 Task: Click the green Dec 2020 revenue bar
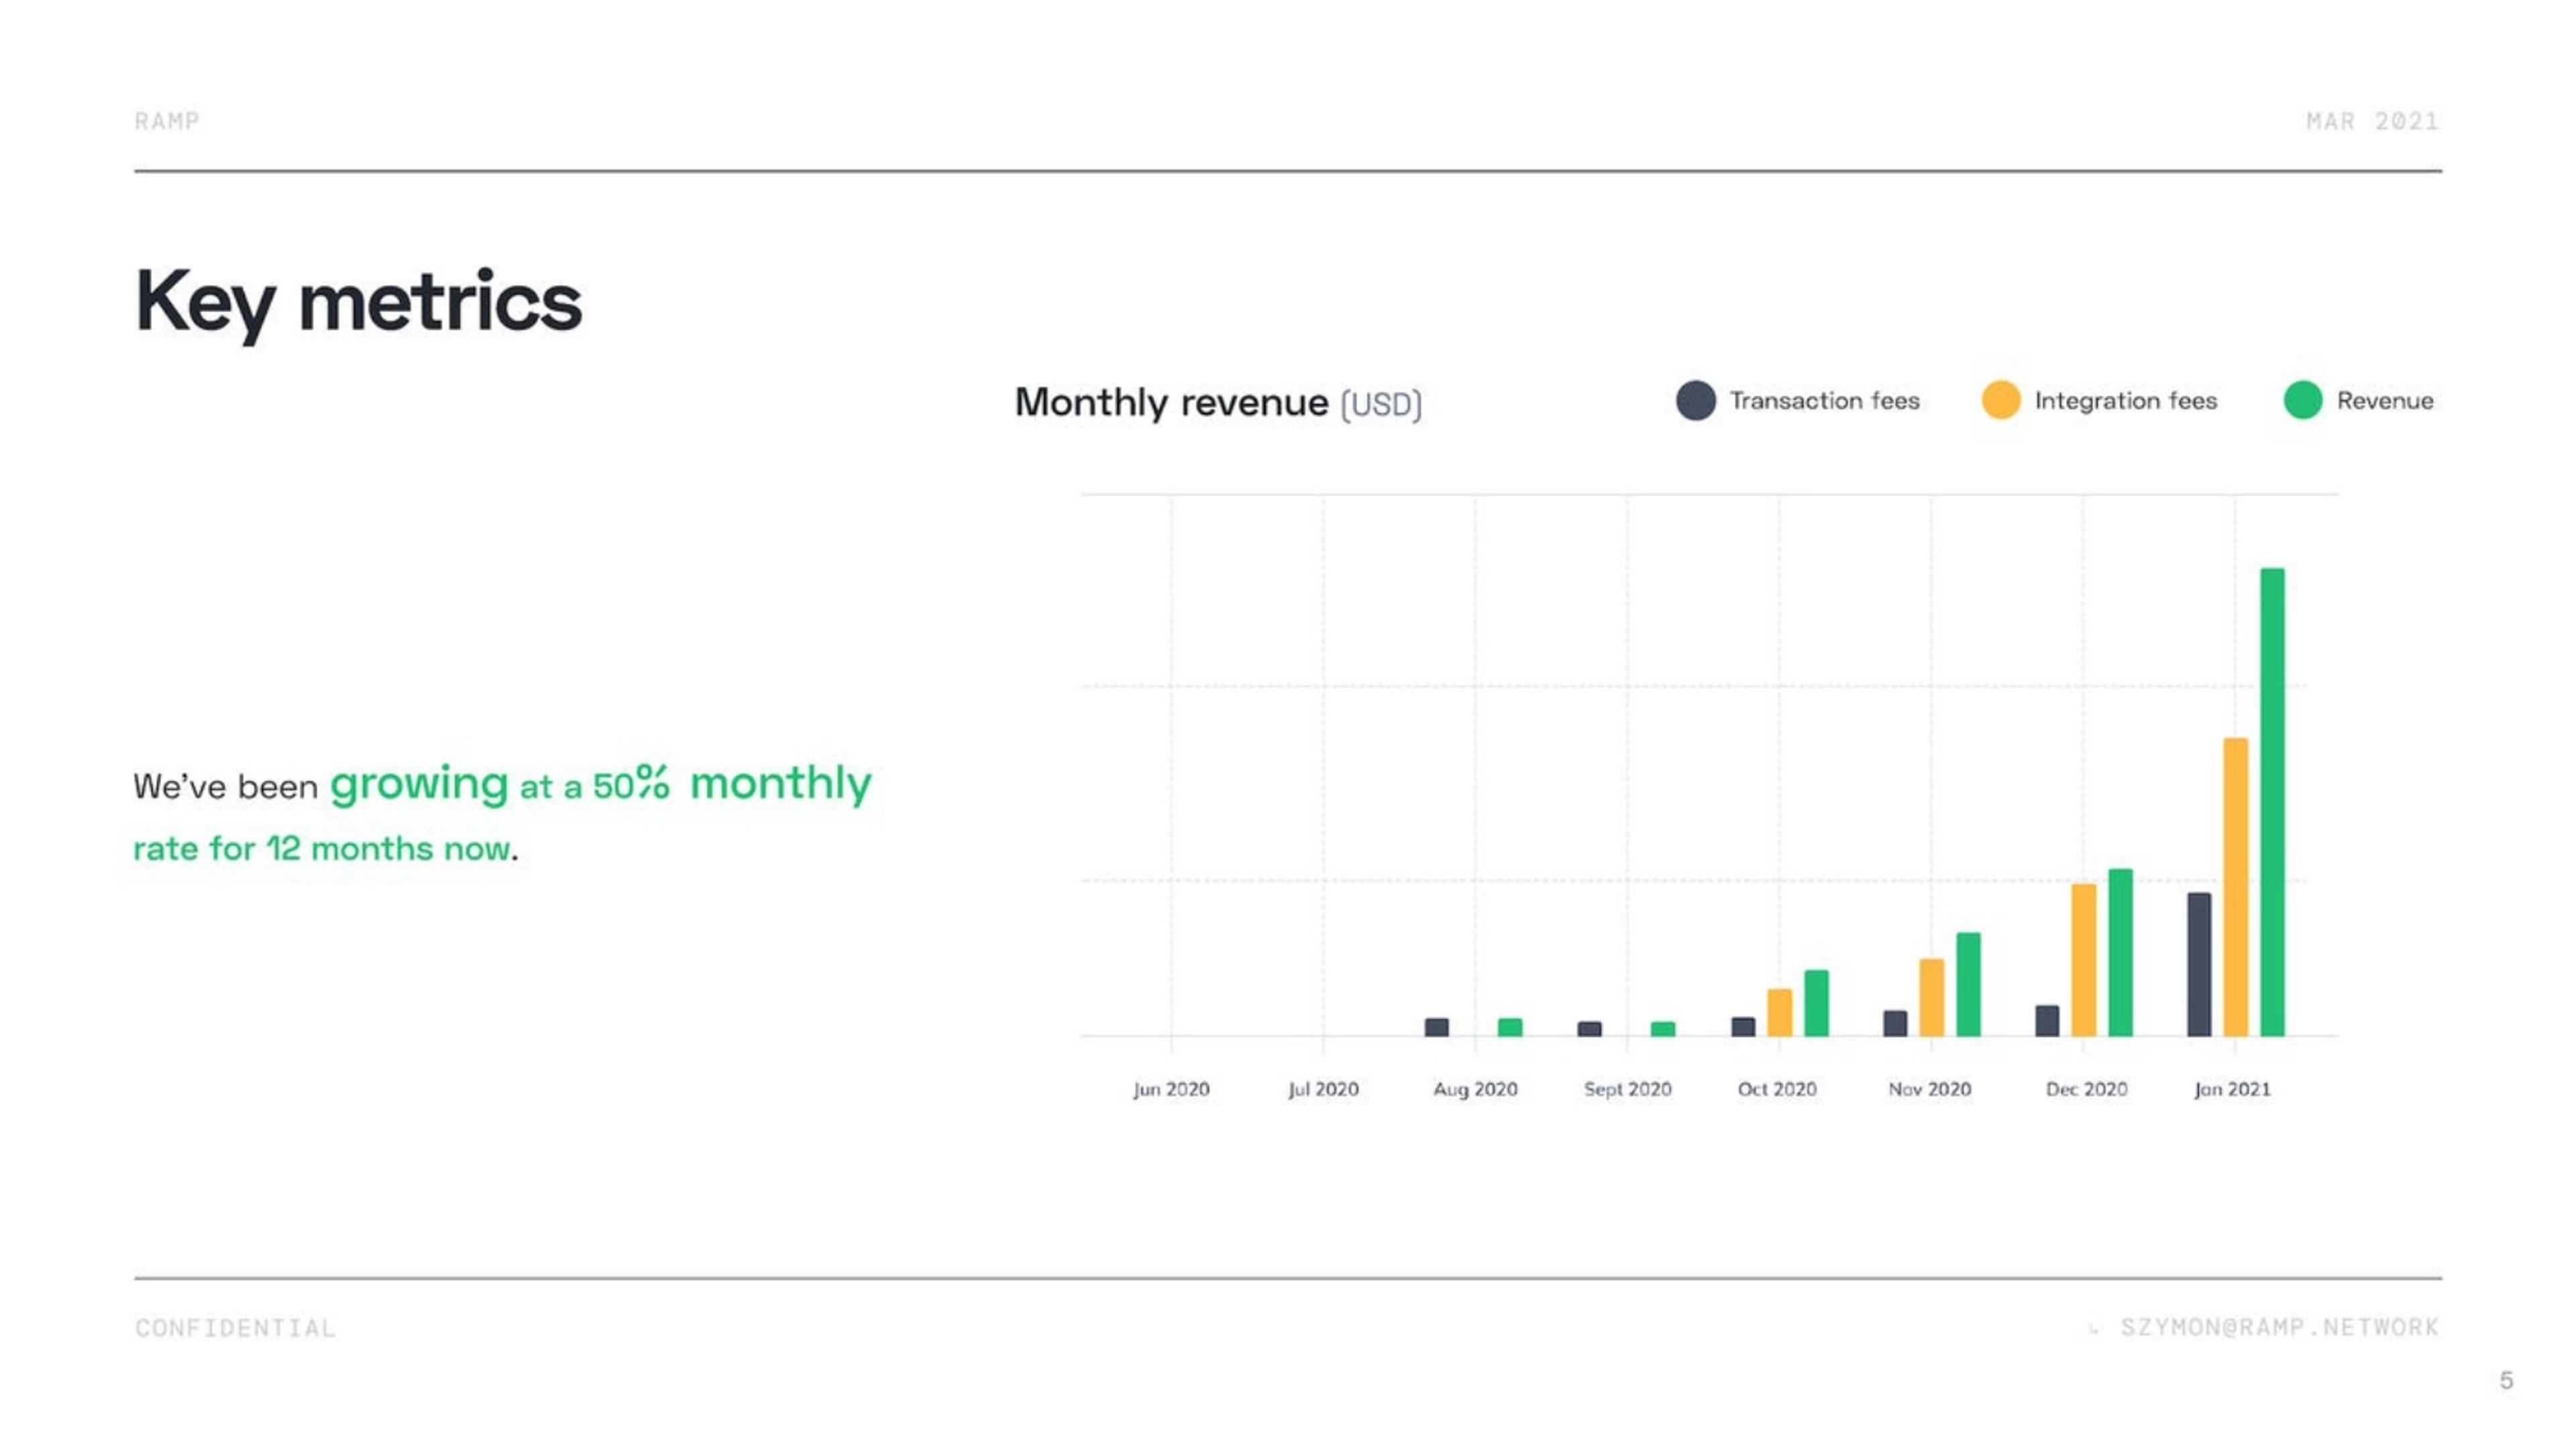pyautogui.click(x=2120, y=952)
